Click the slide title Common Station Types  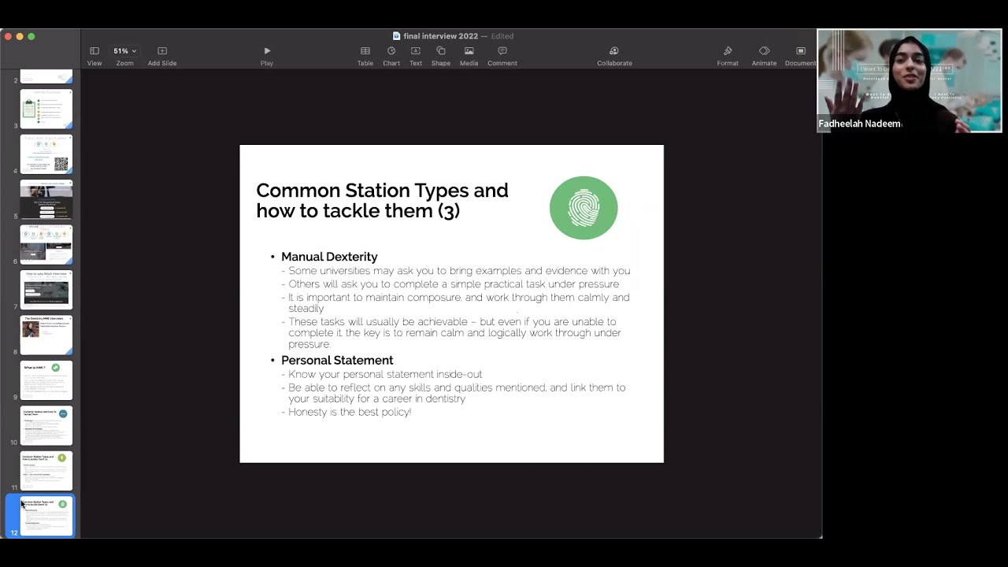coord(382,200)
